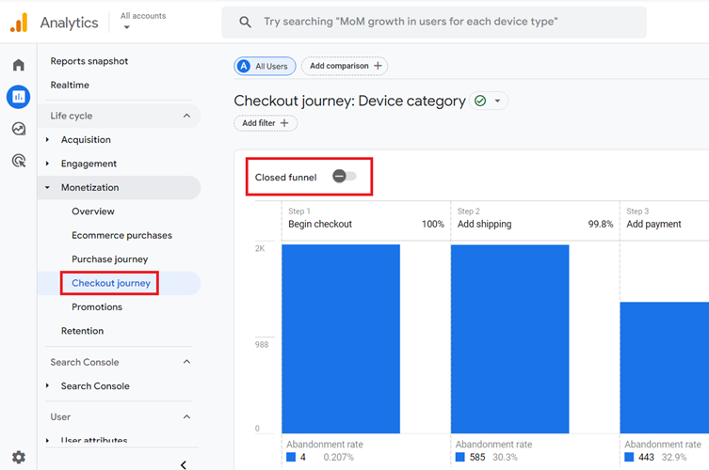
Task: Click the 'Add shipping' step label
Action: (484, 224)
